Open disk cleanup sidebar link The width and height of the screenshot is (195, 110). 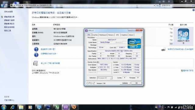pyautogui.click(x=9, y=27)
